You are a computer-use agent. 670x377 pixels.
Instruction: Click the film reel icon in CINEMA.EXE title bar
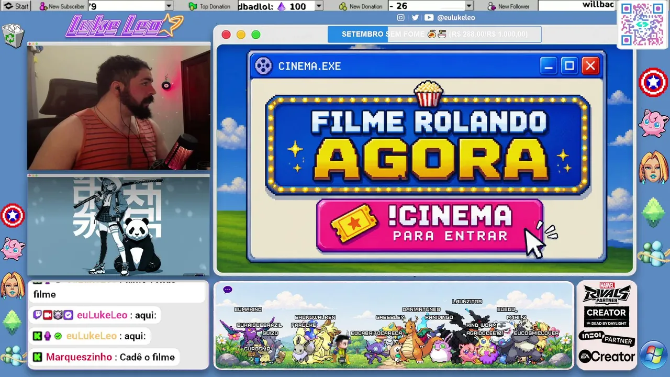(263, 66)
